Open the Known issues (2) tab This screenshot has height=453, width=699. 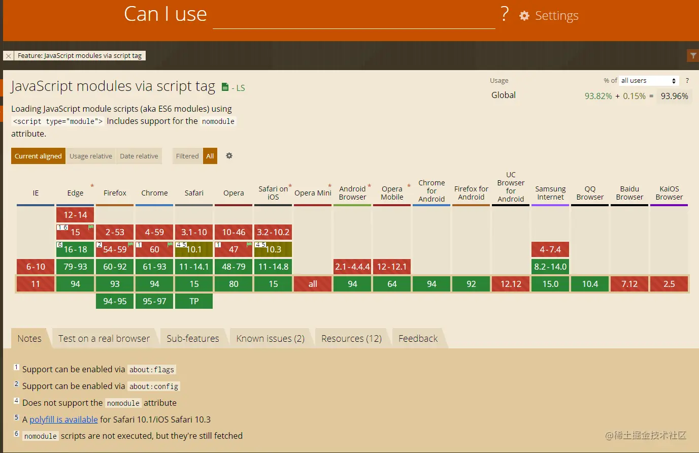(271, 339)
